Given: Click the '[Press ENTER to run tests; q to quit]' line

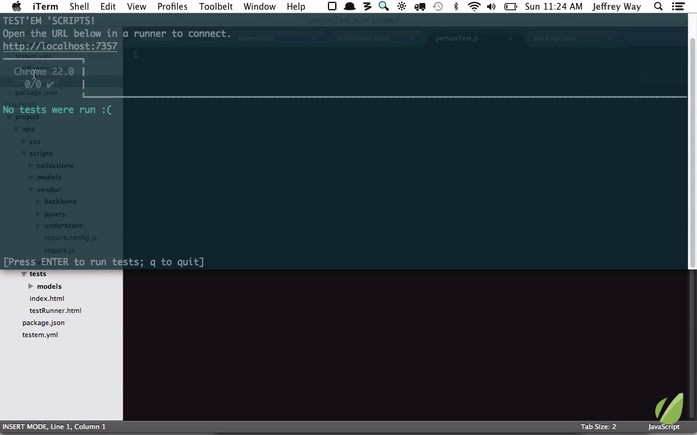Looking at the screenshot, I should pos(103,262).
